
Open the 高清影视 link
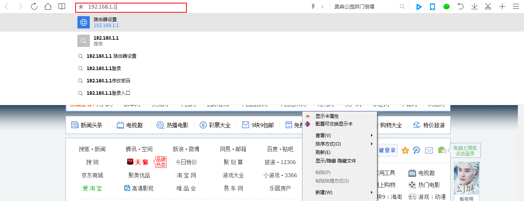[x=139, y=188]
